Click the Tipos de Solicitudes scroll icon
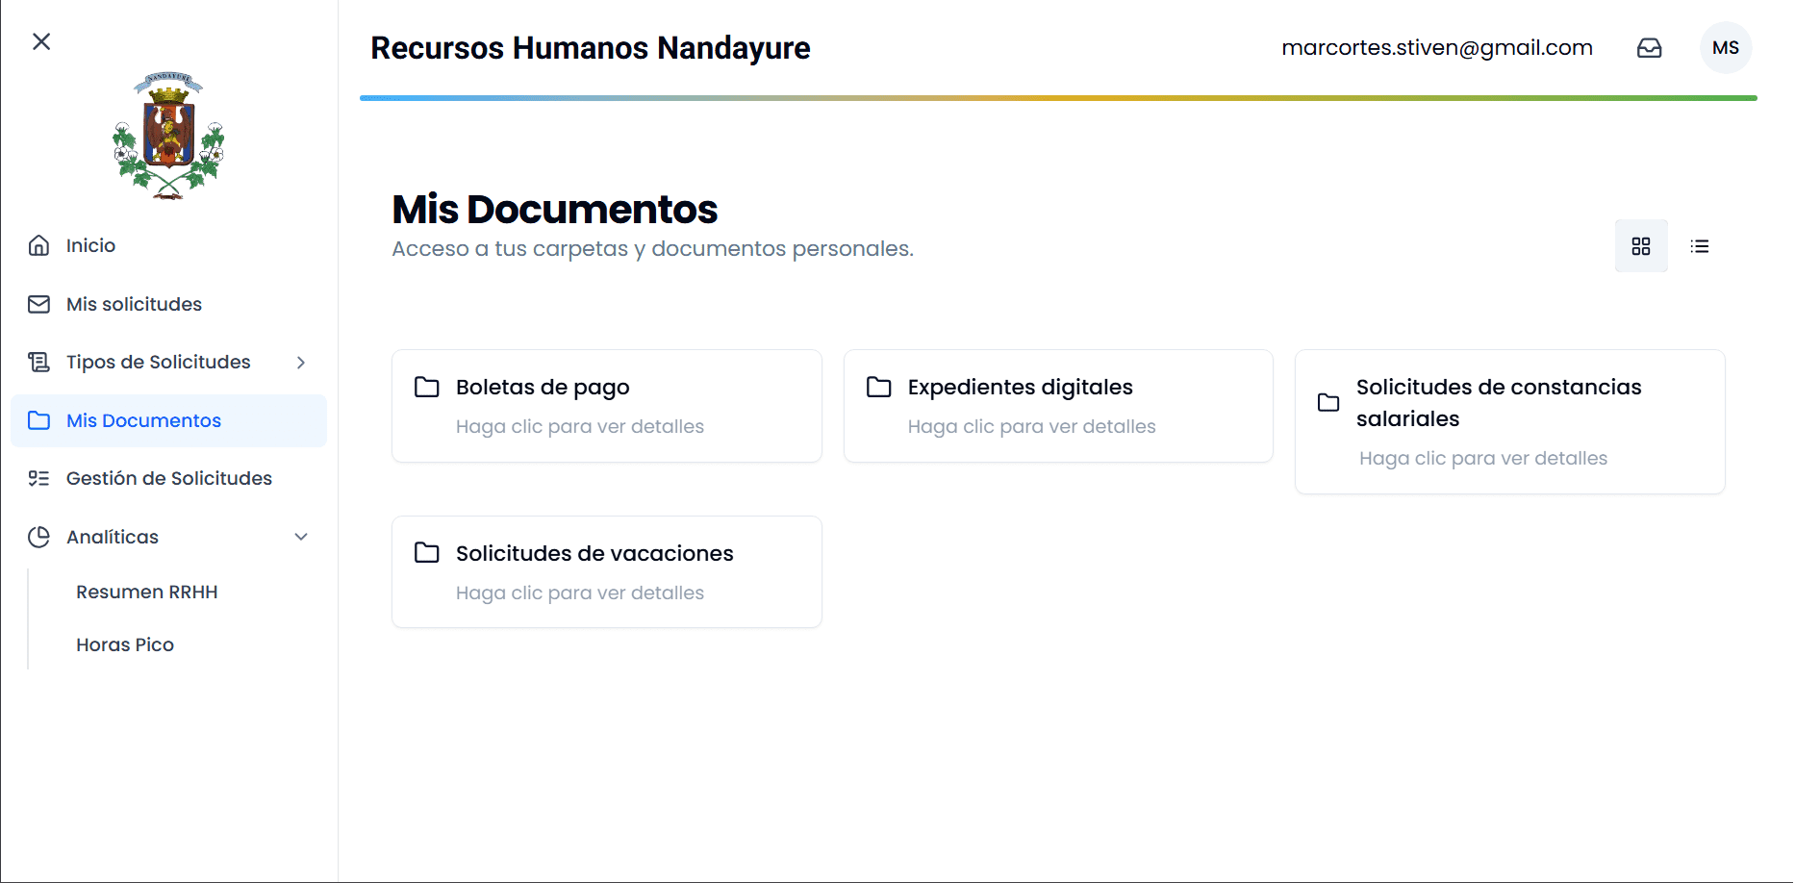The image size is (1795, 883). (38, 362)
